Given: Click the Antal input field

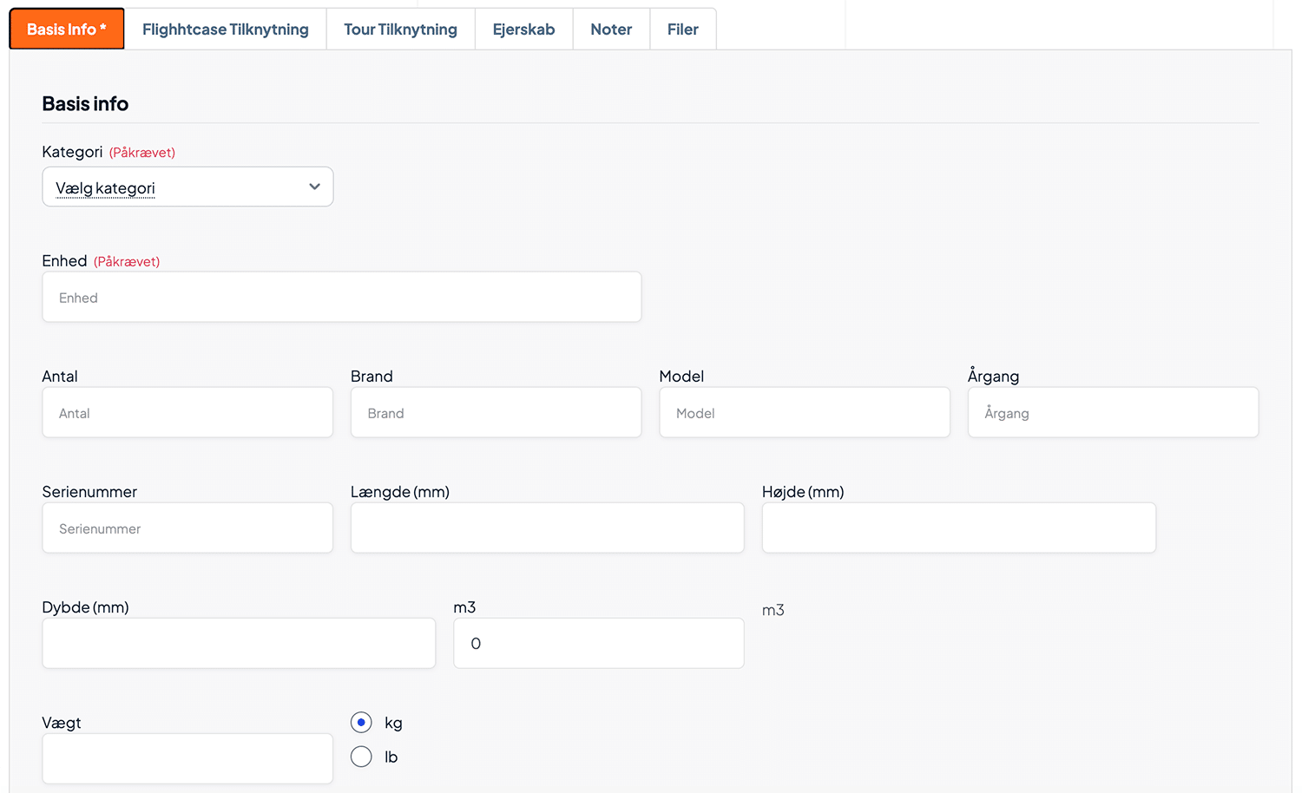Looking at the screenshot, I should (187, 413).
